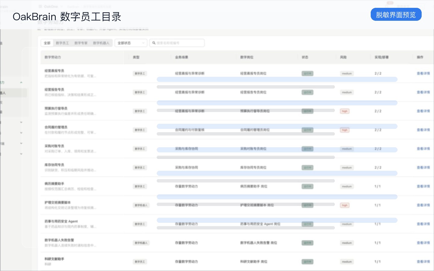Click the magnifier icon in the search box
Viewport: 434px width, 271px height.
[x=154, y=43]
